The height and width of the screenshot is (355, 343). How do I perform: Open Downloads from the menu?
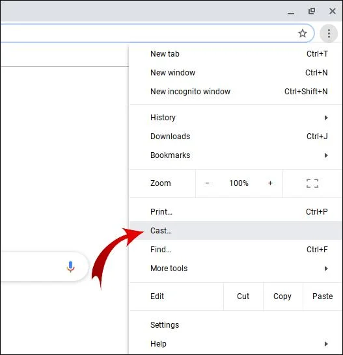[x=236, y=137]
